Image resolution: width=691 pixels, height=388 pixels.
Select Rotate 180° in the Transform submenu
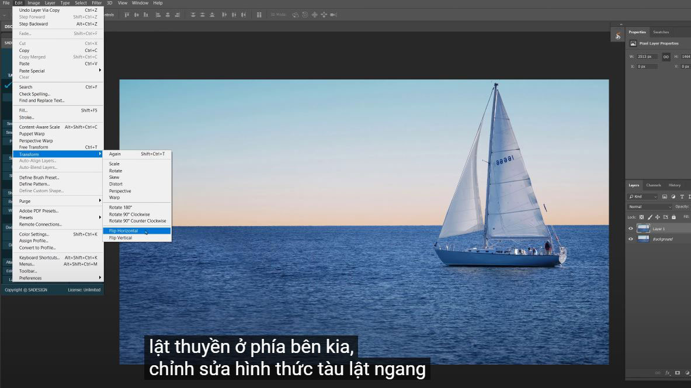pyautogui.click(x=120, y=207)
